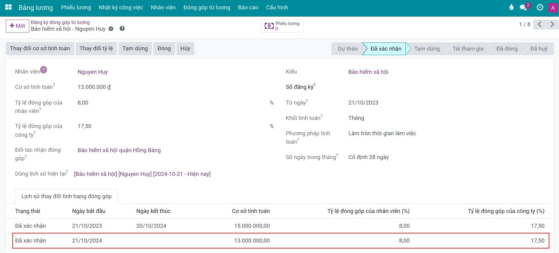Open the apps grid home menu

click(x=8, y=7)
